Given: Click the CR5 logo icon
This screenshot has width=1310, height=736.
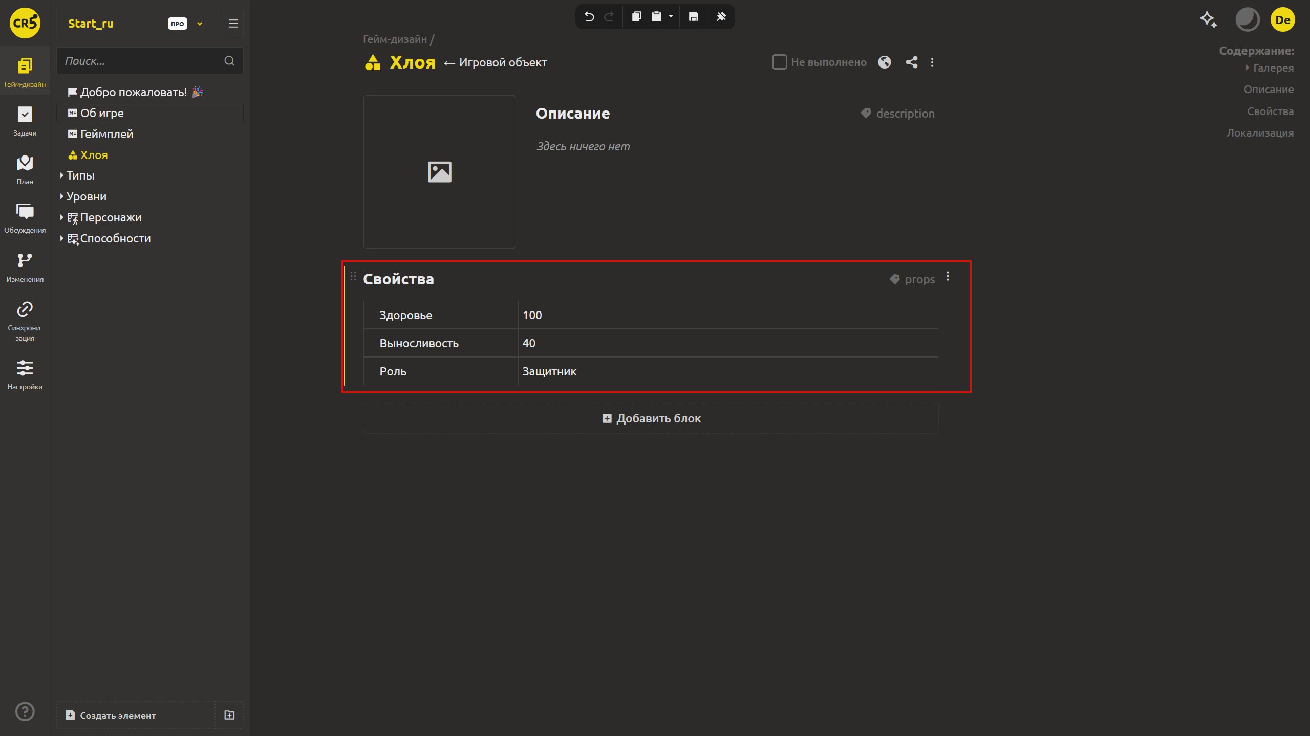Looking at the screenshot, I should (25, 23).
